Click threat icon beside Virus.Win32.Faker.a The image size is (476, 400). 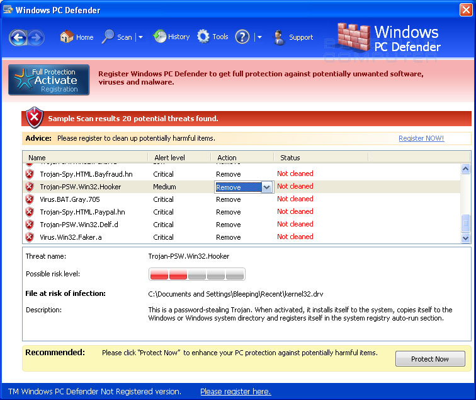tap(30, 237)
